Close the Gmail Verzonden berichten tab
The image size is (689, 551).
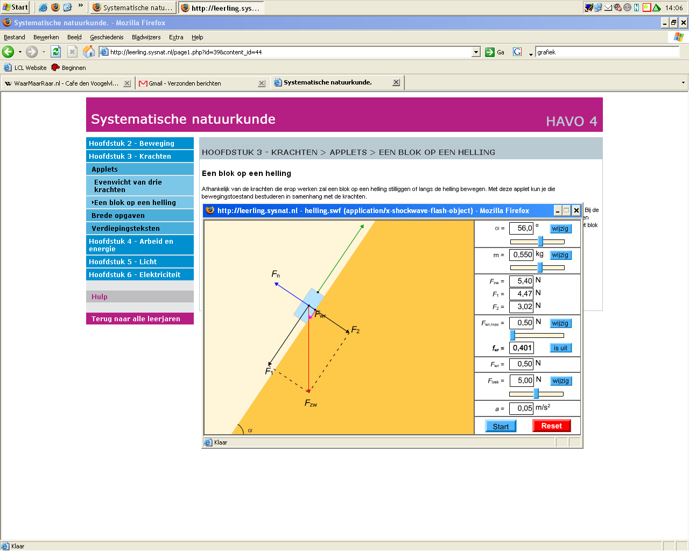(x=262, y=83)
